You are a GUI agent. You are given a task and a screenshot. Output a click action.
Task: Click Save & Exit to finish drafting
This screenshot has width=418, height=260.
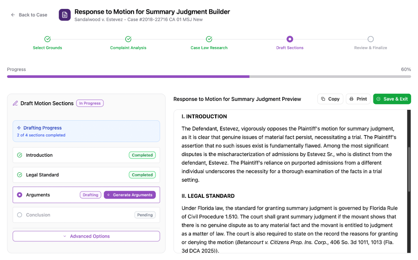[x=392, y=99]
